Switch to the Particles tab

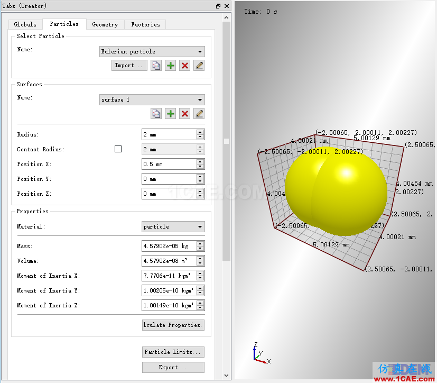64,24
